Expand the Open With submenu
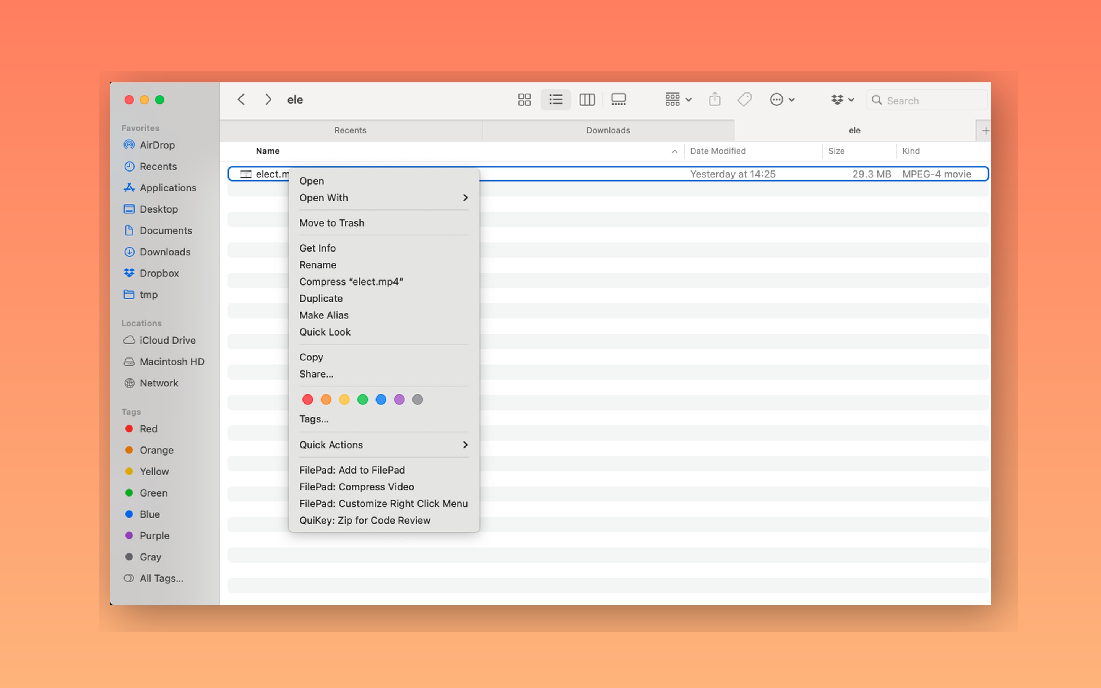1101x688 pixels. click(323, 198)
